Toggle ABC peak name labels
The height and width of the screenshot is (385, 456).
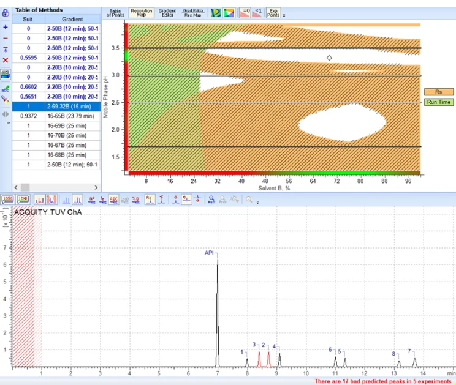(113, 200)
